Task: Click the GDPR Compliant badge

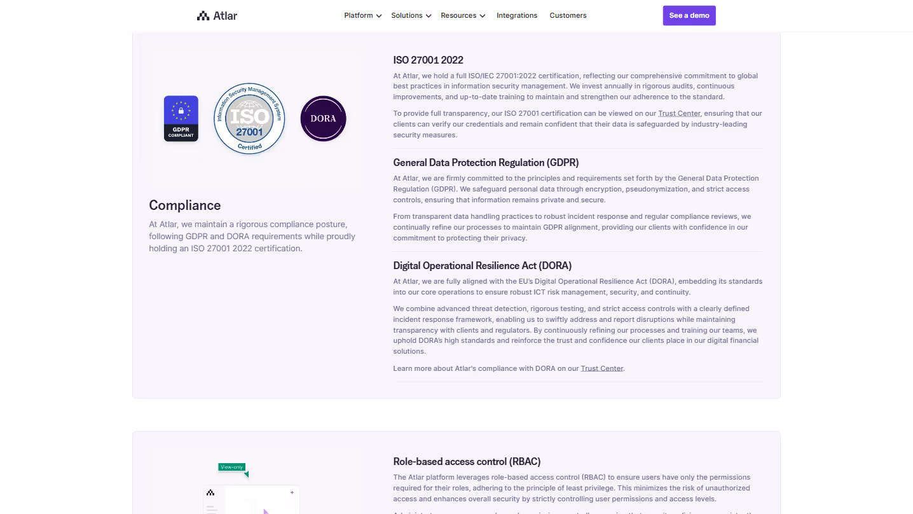Action: [x=181, y=118]
